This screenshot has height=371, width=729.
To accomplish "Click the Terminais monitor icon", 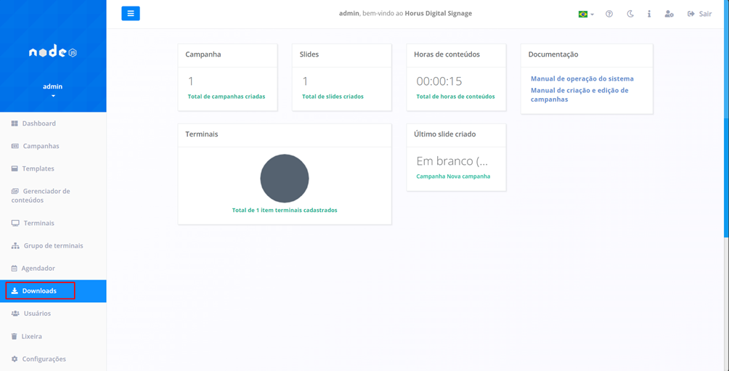I will (x=16, y=223).
